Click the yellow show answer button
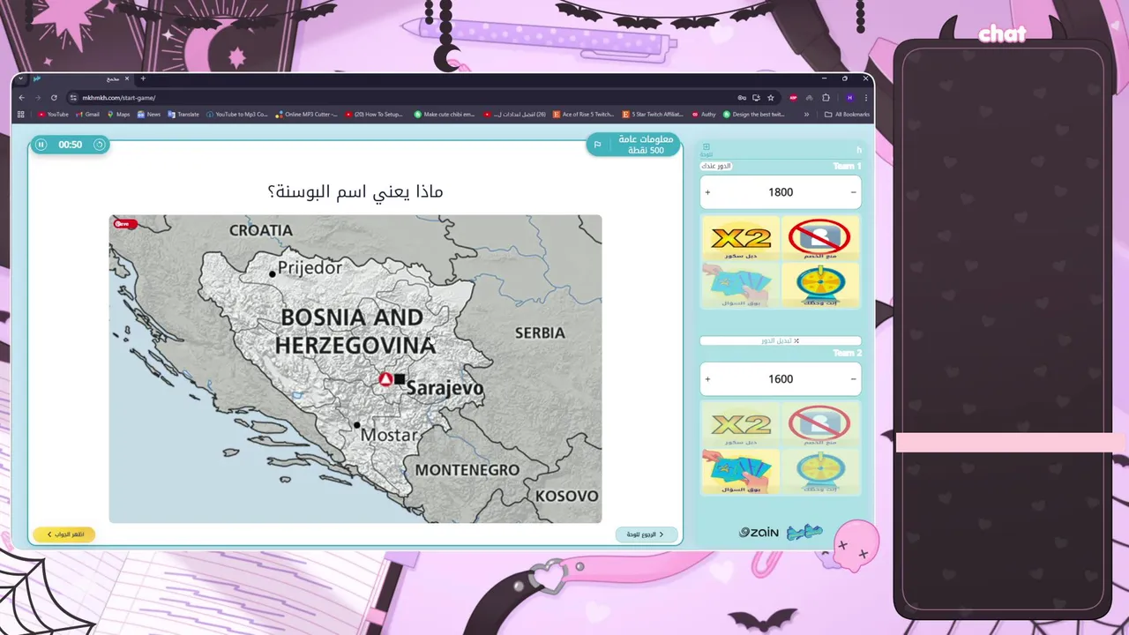The height and width of the screenshot is (635, 1129). point(64,534)
